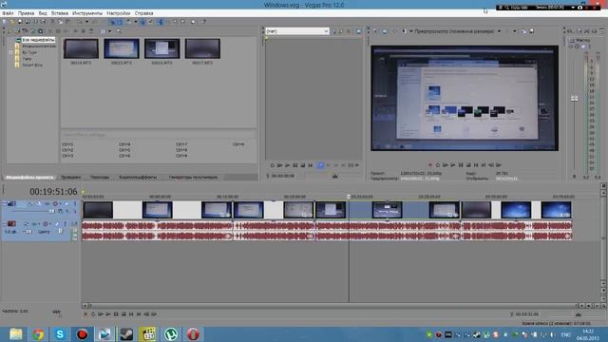The image size is (608, 342).
Task: Select the Envelope Edit tool
Action: (169, 22)
